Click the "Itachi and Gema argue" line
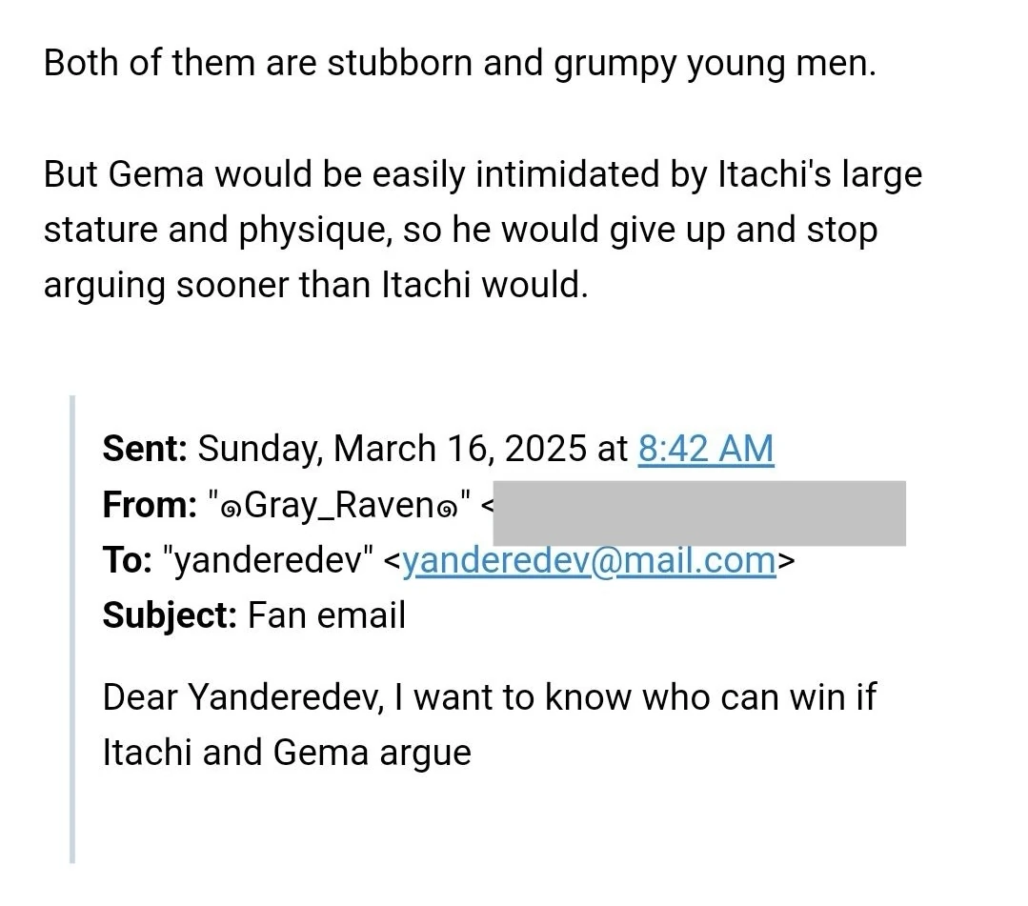Screen dimensions: 1028x906 (x=286, y=753)
